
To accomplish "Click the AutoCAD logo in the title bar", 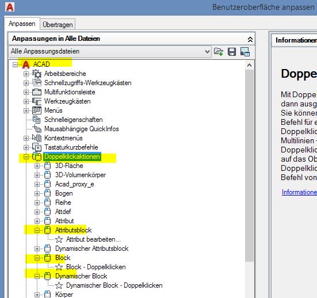I will pos(10,7).
